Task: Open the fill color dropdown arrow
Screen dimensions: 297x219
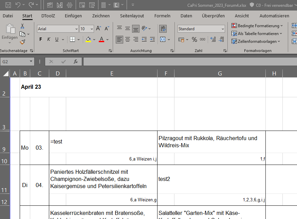Action: [94, 39]
